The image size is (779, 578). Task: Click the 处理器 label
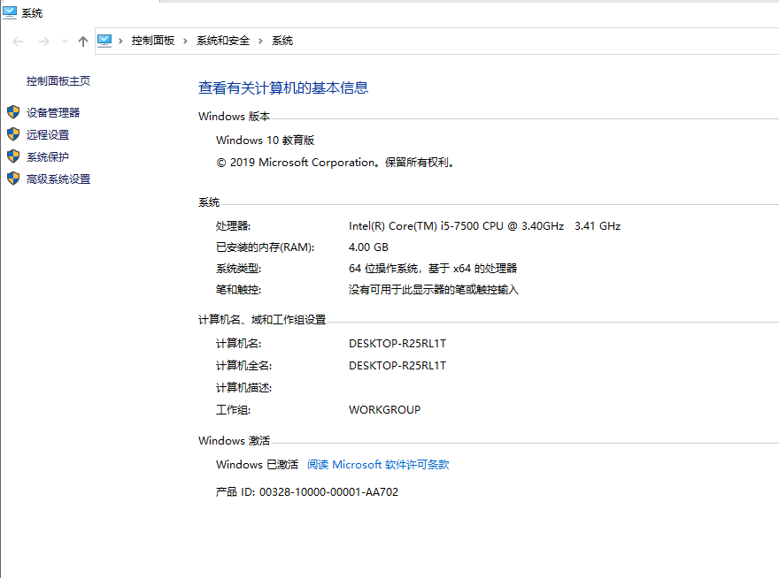[x=233, y=226]
